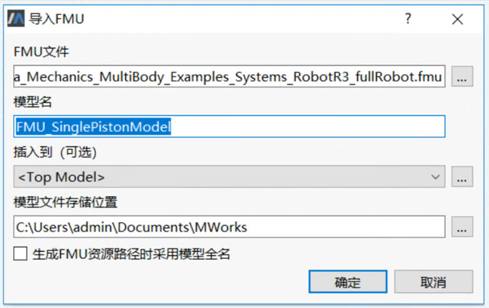The width and height of the screenshot is (489, 308).
Task: Click the 插入到 (可选) label
Action: (55, 152)
